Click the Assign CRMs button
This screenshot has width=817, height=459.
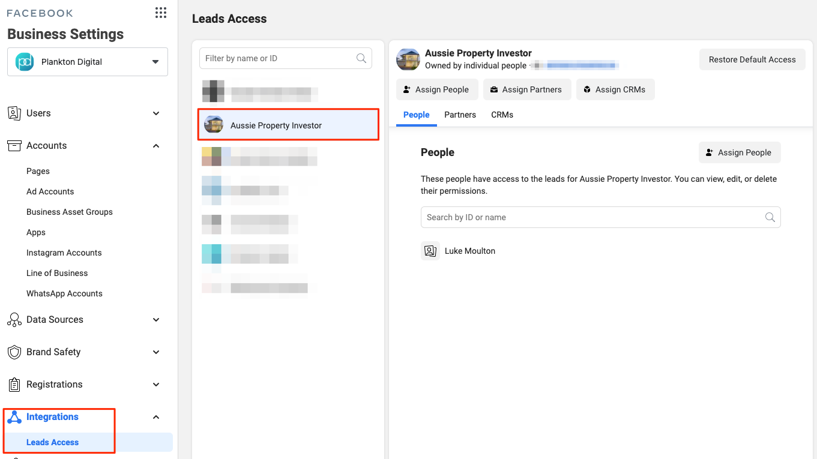(x=615, y=89)
